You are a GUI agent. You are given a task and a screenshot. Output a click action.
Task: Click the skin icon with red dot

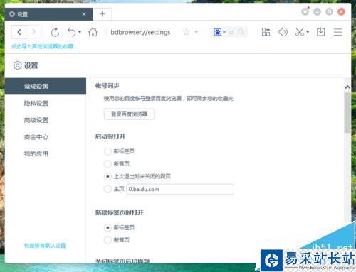(305, 11)
